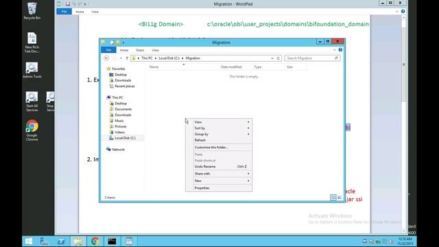
Task: Click the Windows Start button
Action: 29,241
